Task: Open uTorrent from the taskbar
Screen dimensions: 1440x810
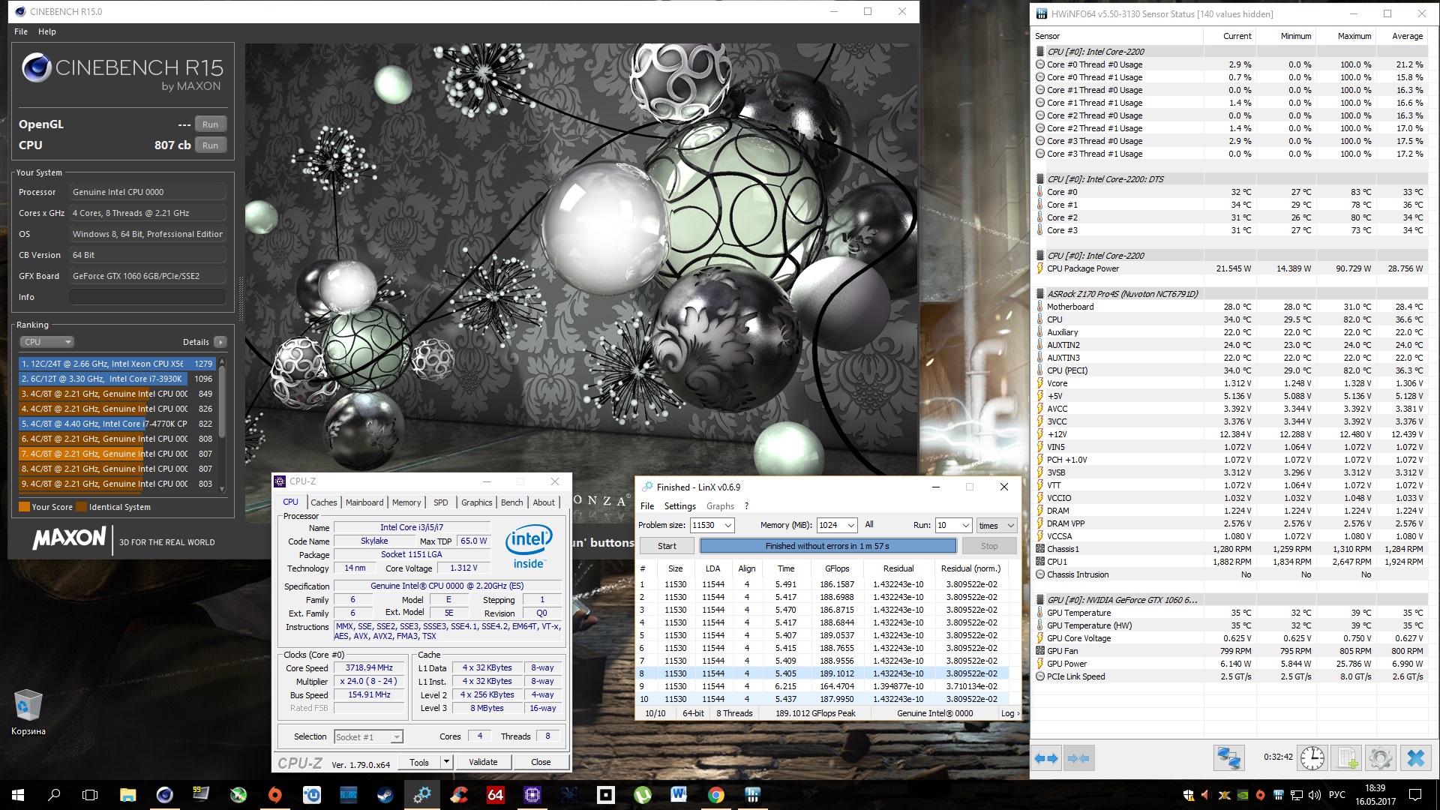Action: pos(643,794)
